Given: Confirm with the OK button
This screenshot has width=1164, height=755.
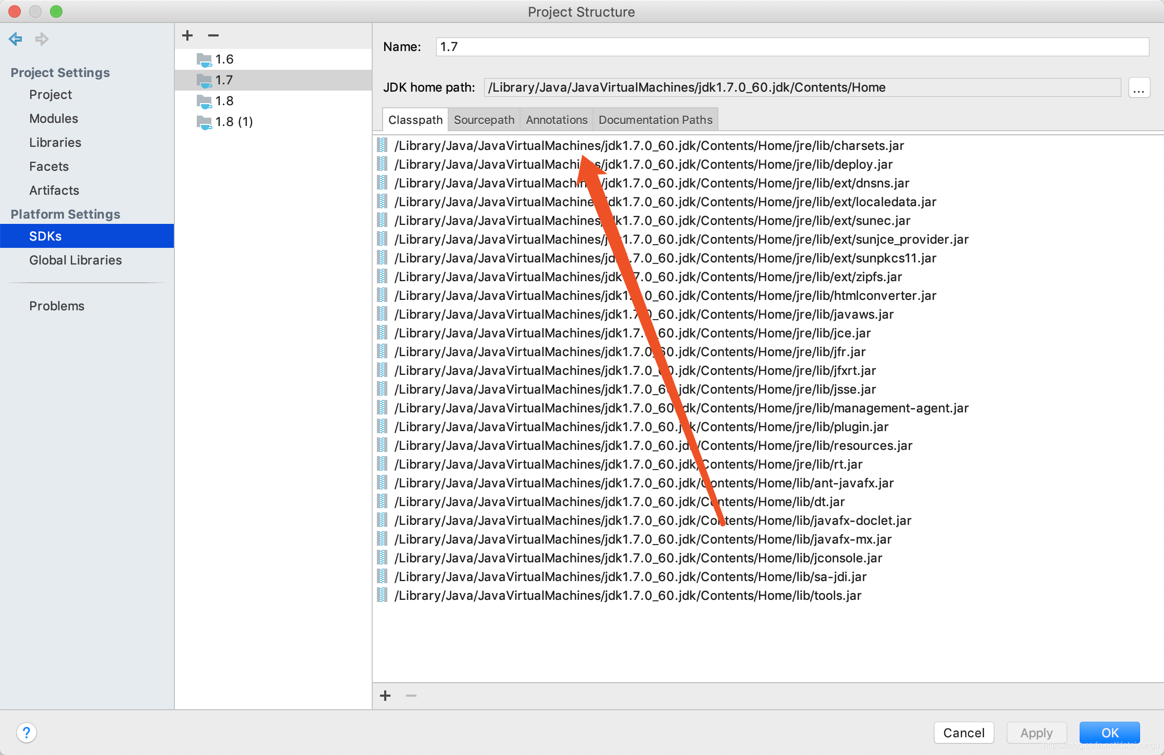Looking at the screenshot, I should (x=1109, y=733).
